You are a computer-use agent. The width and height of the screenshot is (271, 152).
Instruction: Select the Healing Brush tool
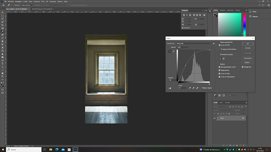[2, 35]
